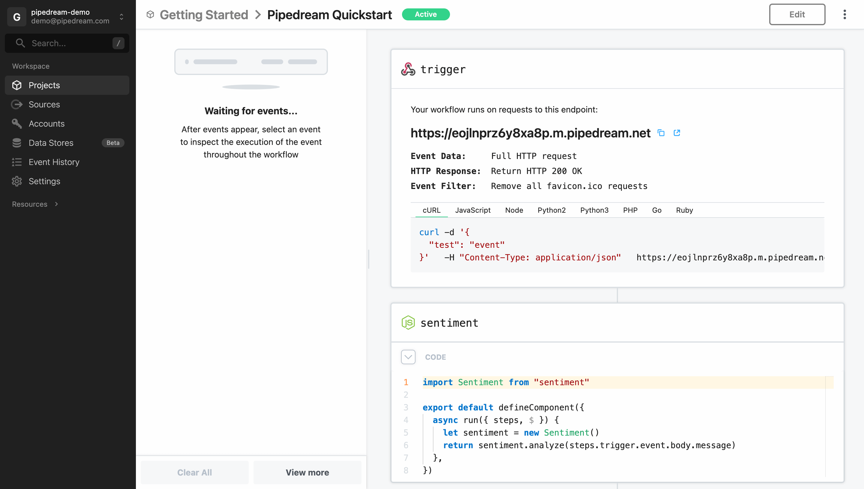Click the Node.js icon on the sentiment step

coord(408,322)
